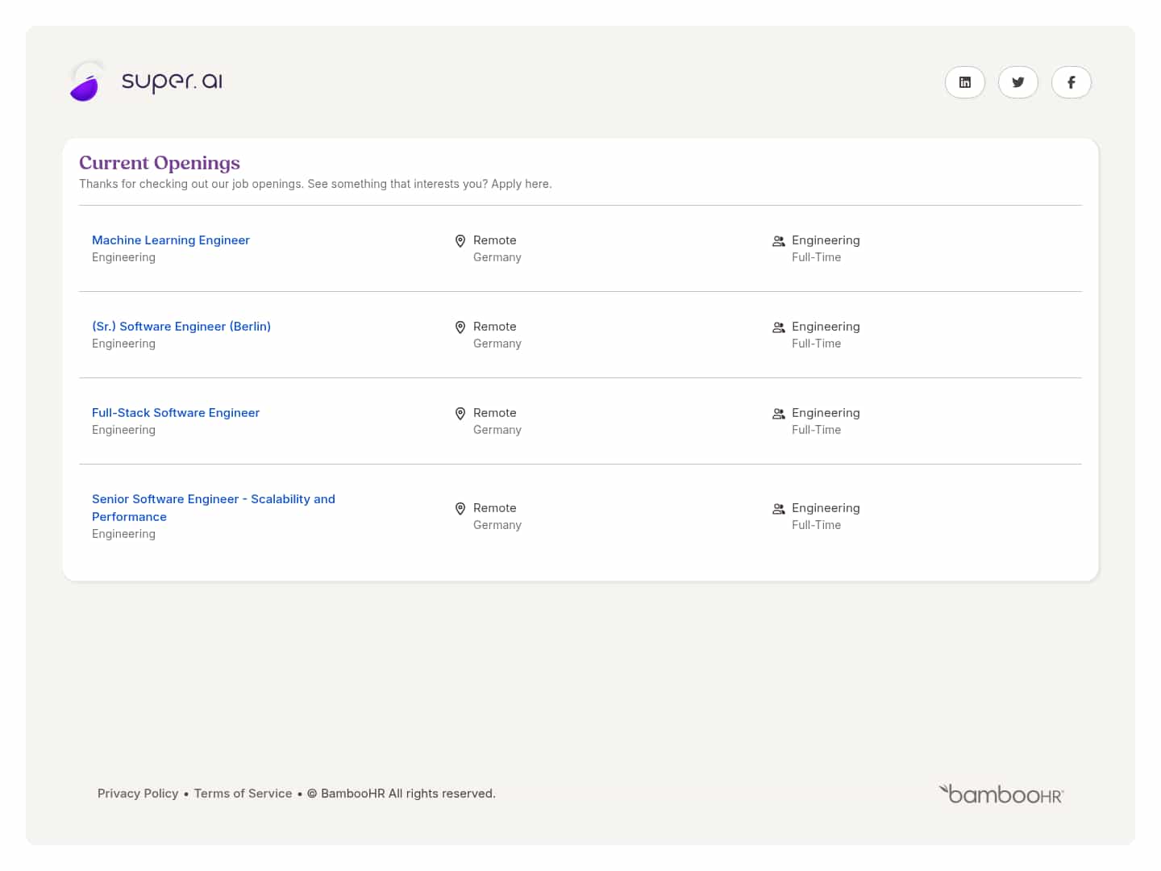Click department people icon in Machine Learning Engineer row
This screenshot has height=871, width=1161.
point(779,241)
